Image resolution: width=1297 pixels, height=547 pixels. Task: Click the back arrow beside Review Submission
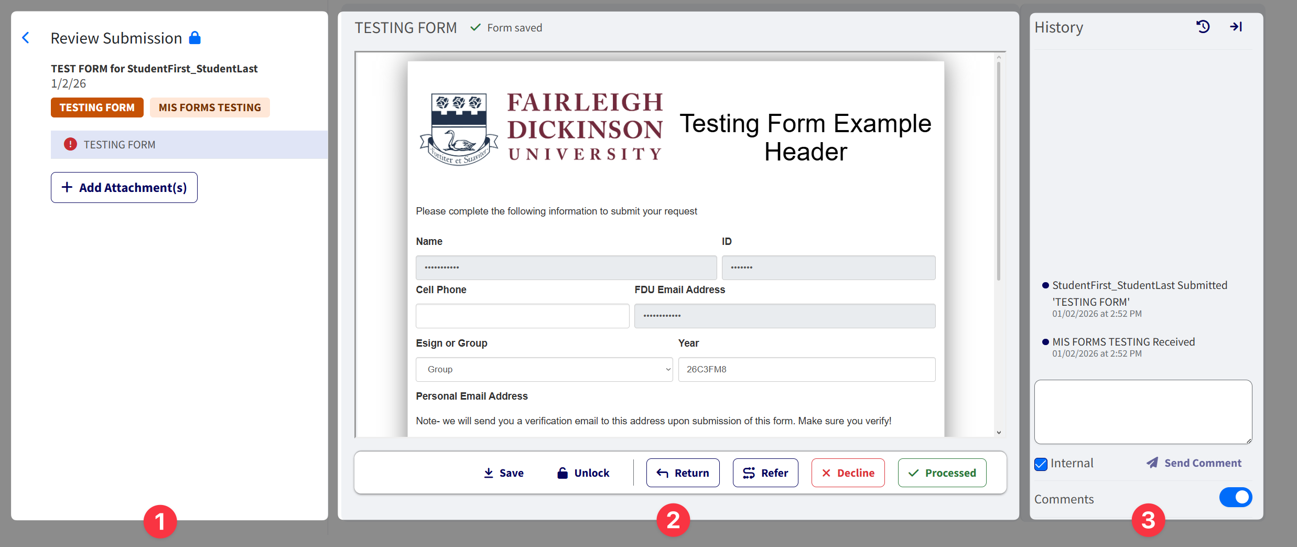26,38
